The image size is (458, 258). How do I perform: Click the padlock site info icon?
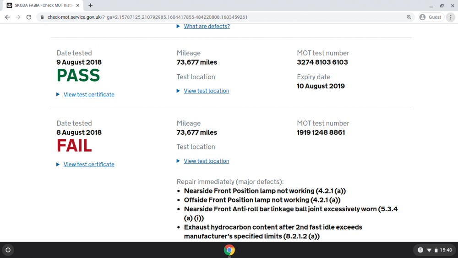click(42, 17)
